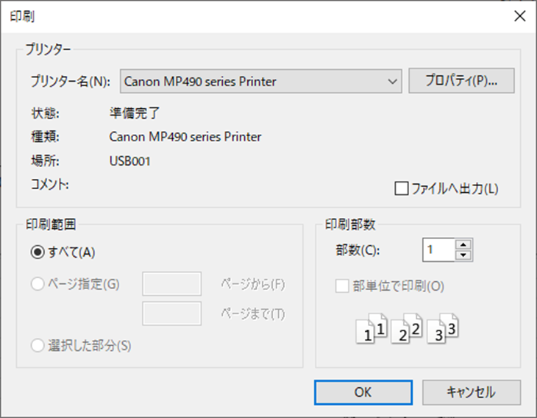Select the ページ指定(G) radio option

pyautogui.click(x=38, y=284)
